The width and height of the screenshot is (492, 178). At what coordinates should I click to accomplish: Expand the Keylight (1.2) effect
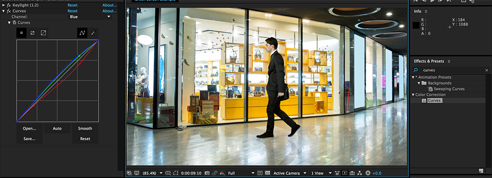pos(3,5)
